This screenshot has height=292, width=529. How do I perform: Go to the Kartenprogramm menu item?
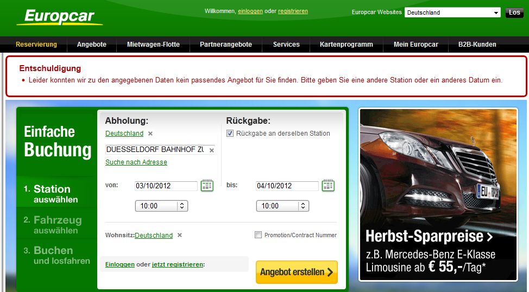tap(346, 45)
